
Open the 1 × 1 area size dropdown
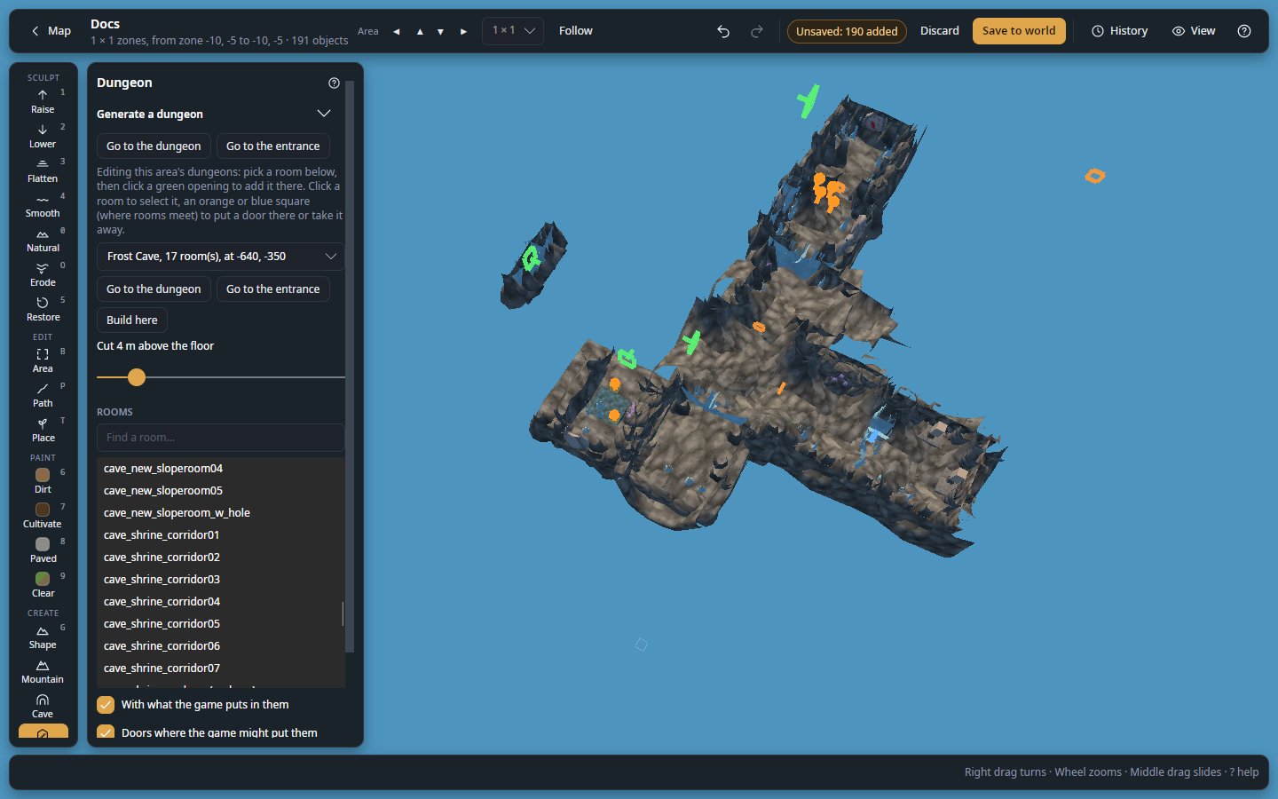tap(513, 31)
